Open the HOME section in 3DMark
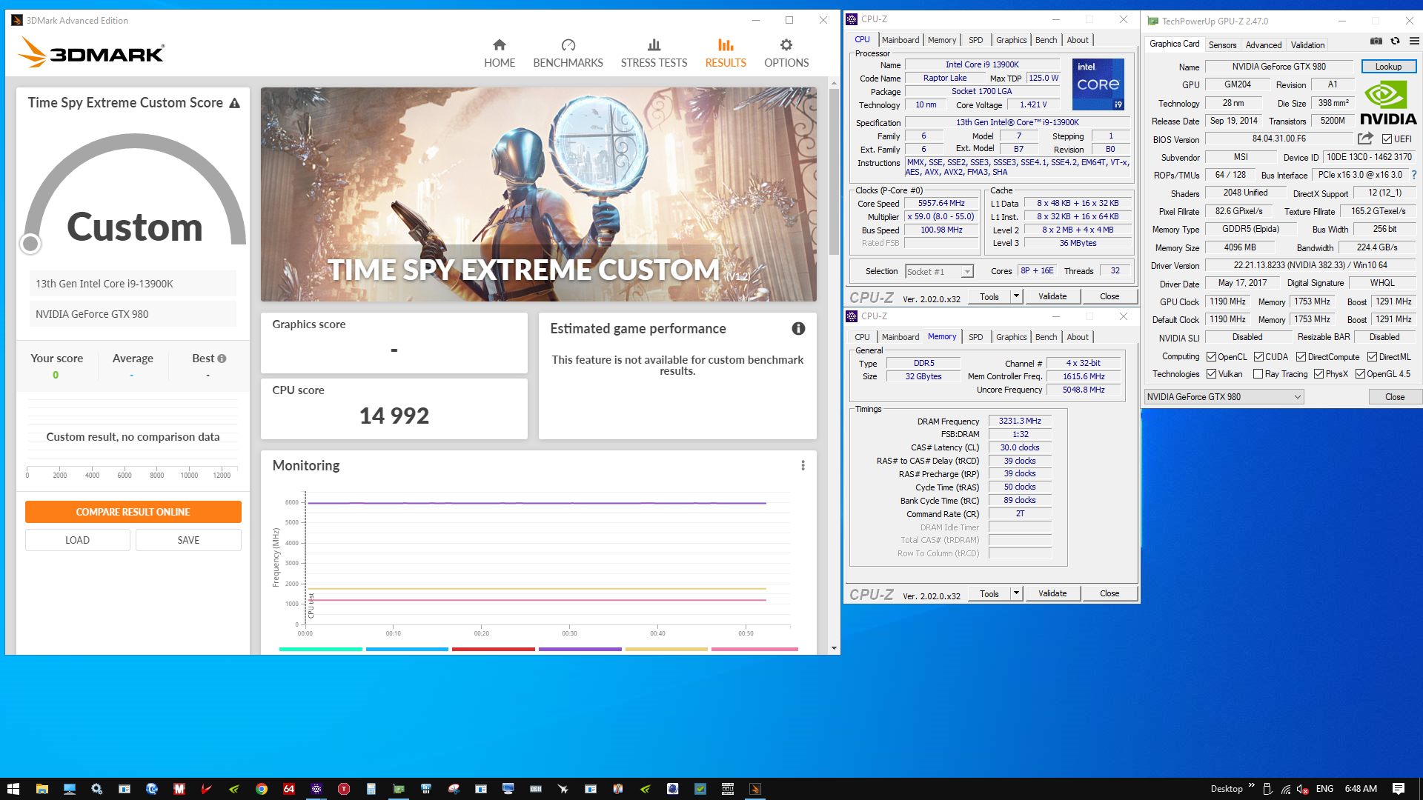The height and width of the screenshot is (800, 1423). [500, 53]
